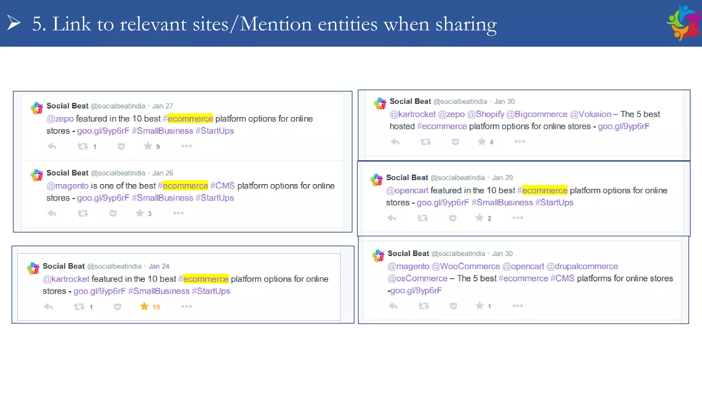The width and height of the screenshot is (702, 395).
Task: Retweet the Jan 24 @kartrocket tweet
Action: coord(79,307)
